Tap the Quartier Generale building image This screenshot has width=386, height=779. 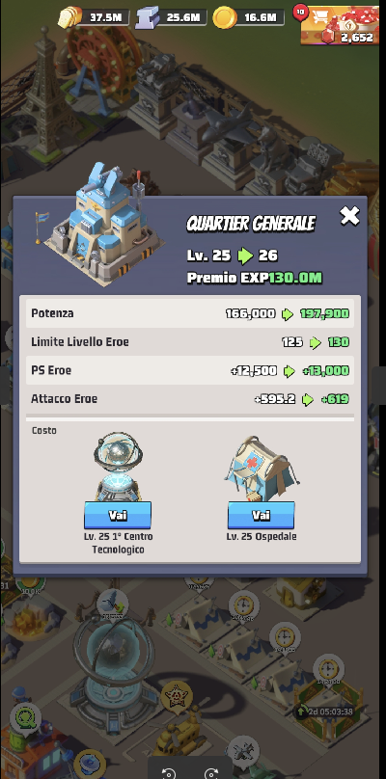pos(102,226)
